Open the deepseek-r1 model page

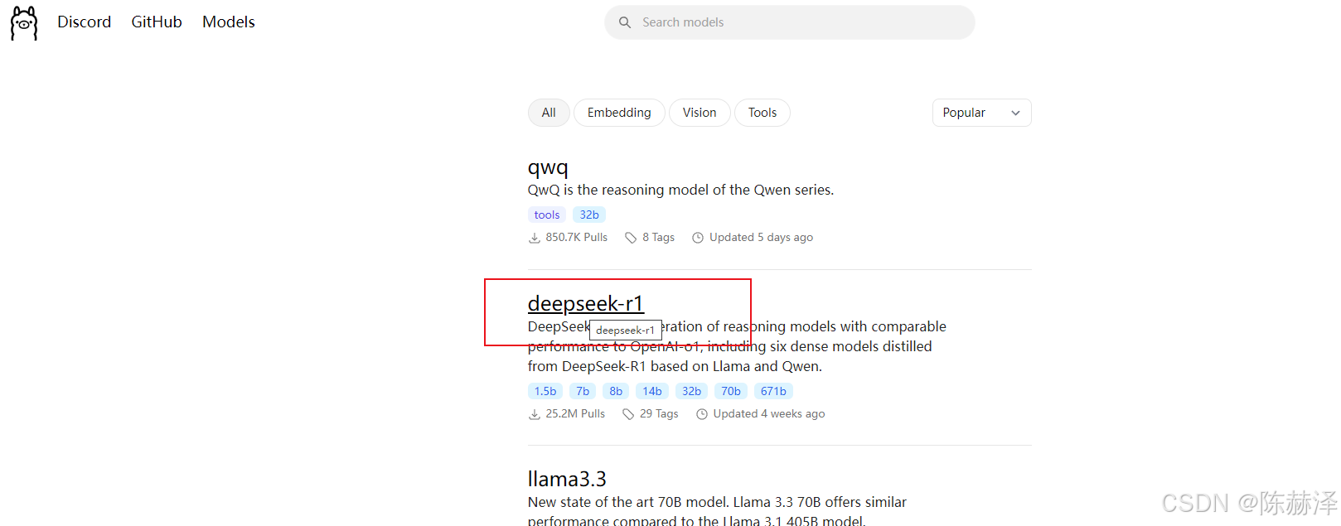click(x=586, y=303)
